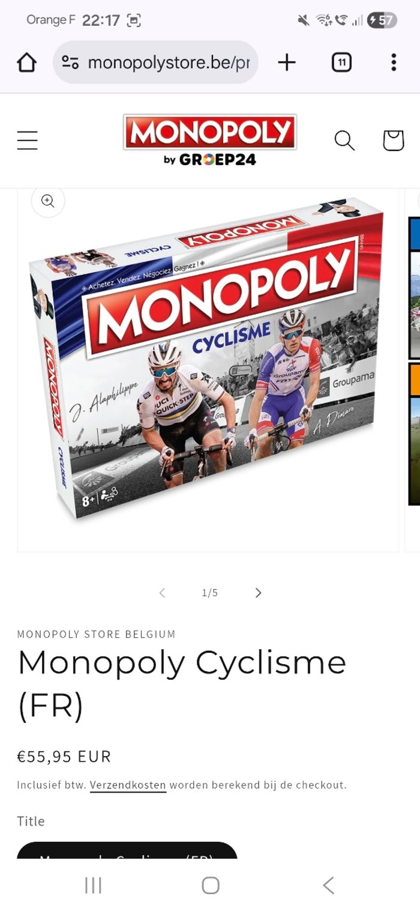Select the Monopoly Cyclisme (FR) title option
Image resolution: width=420 pixels, height=911 pixels.
pyautogui.click(x=127, y=852)
